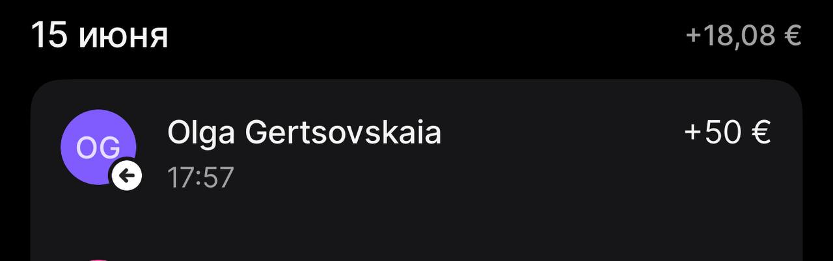
Task: Open the Olga Gertsovskaia transaction
Action: coord(416,149)
